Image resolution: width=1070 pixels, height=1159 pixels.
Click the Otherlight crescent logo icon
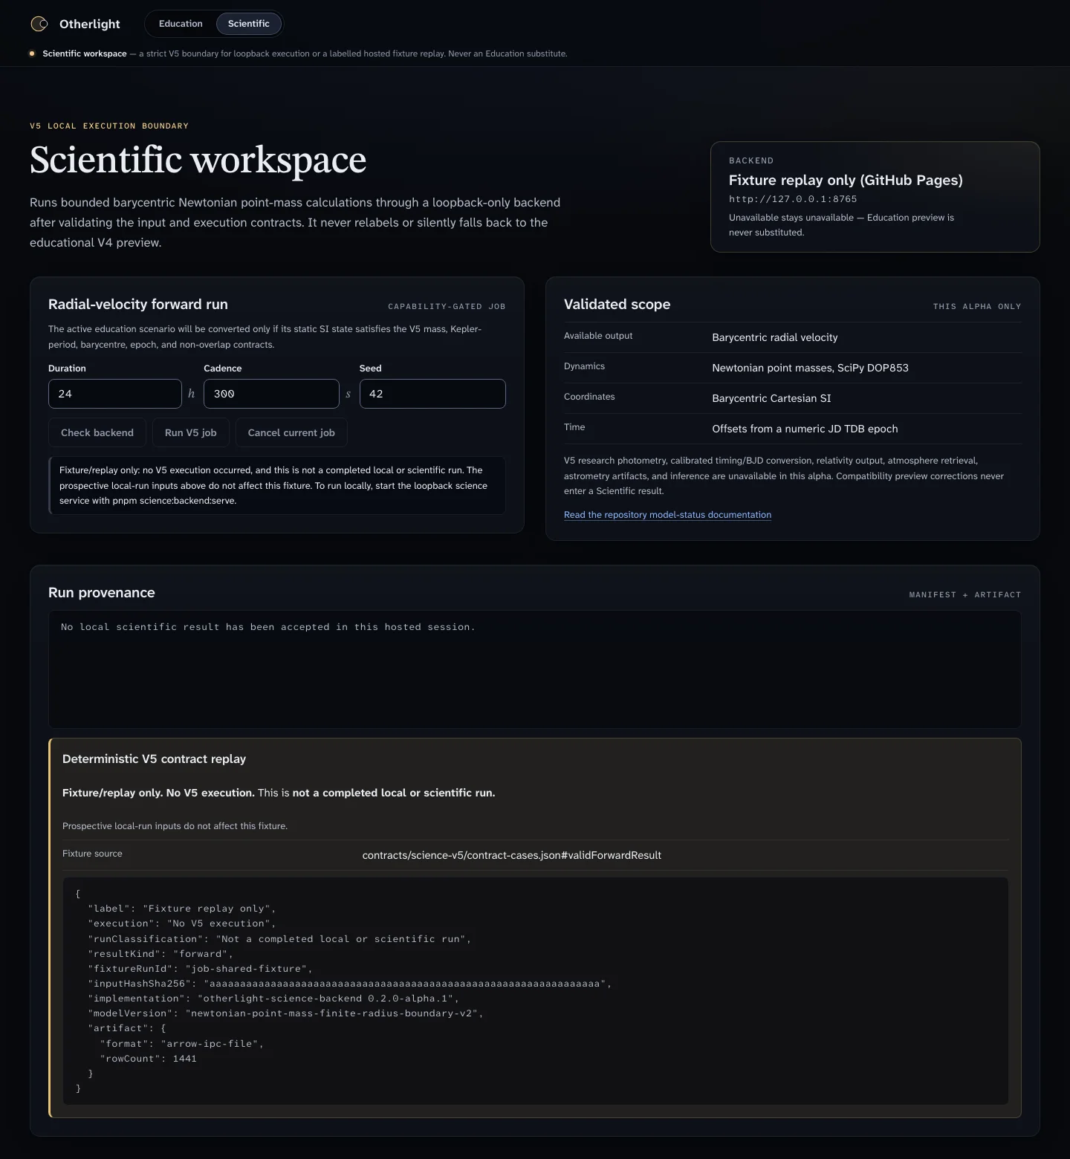pyautogui.click(x=39, y=24)
